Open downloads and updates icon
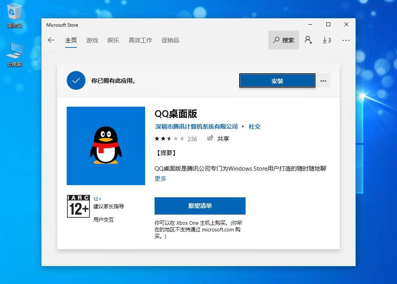Image resolution: width=397 pixels, height=284 pixels. (327, 40)
